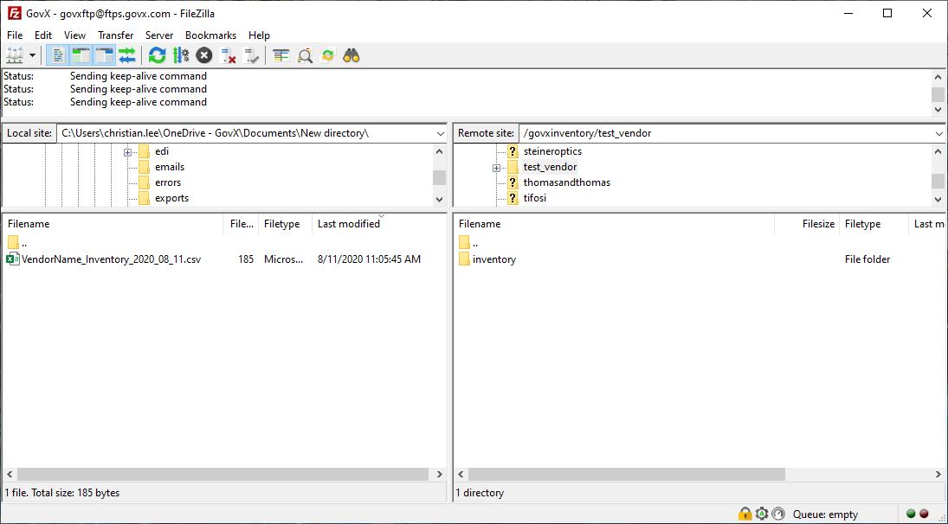Viewport: 948px width, 524px height.
Task: Select tifosi in remote tree
Action: coord(534,198)
